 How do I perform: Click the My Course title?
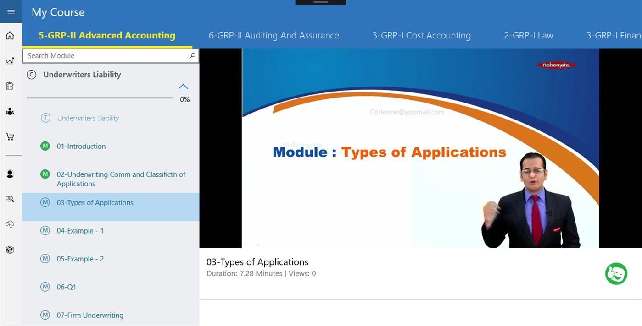(58, 12)
